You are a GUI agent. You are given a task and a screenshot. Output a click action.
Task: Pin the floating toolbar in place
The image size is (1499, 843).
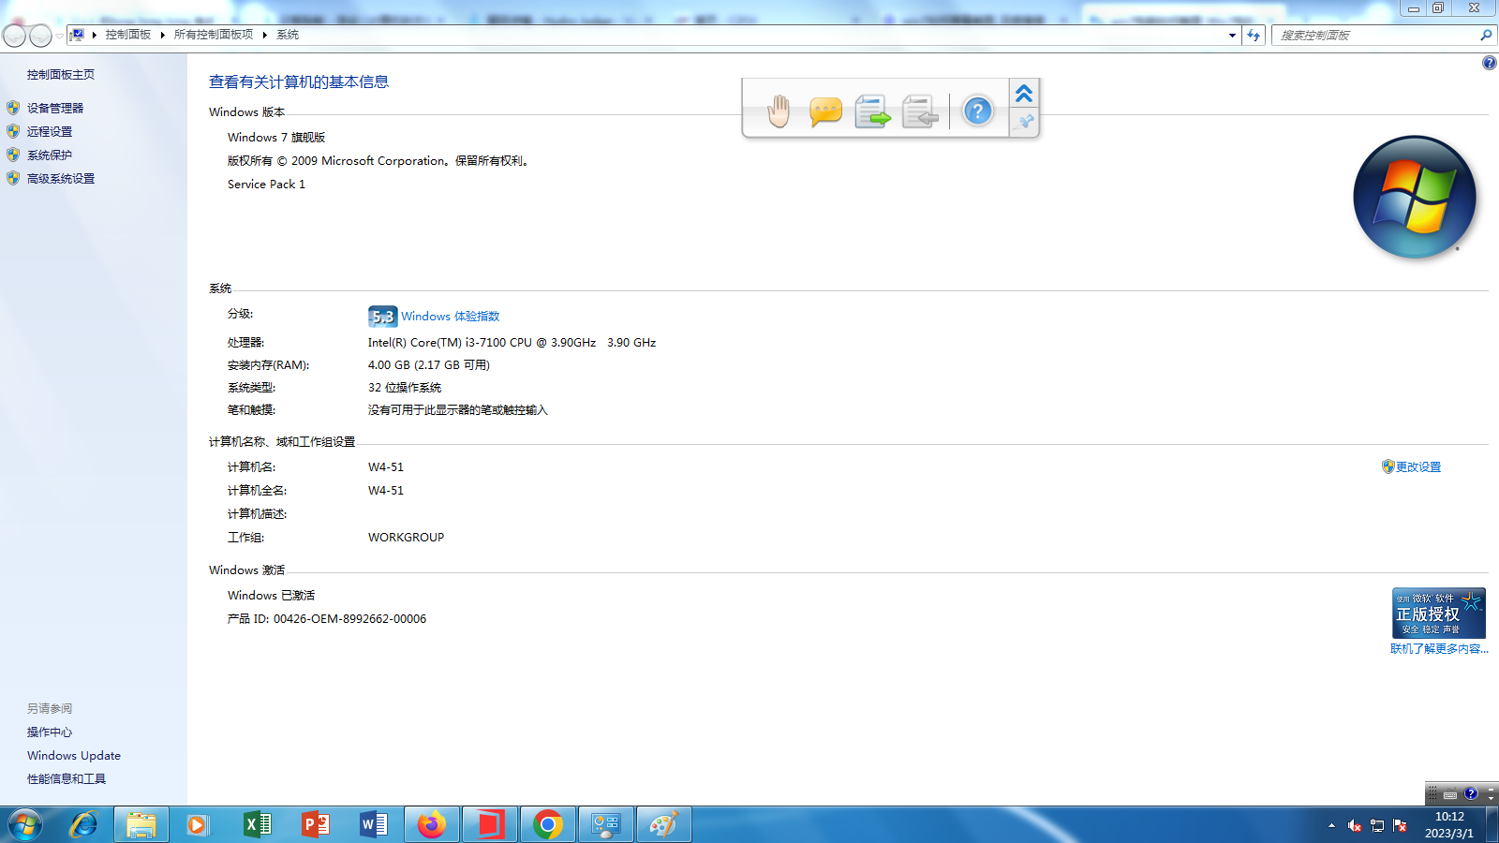(1025, 122)
